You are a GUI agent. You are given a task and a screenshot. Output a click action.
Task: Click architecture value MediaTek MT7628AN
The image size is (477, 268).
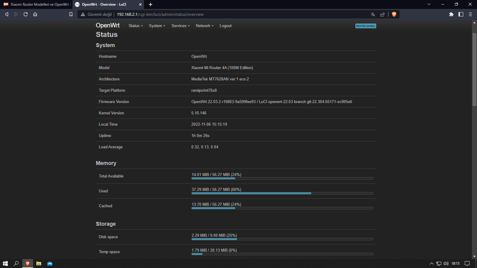click(220, 79)
